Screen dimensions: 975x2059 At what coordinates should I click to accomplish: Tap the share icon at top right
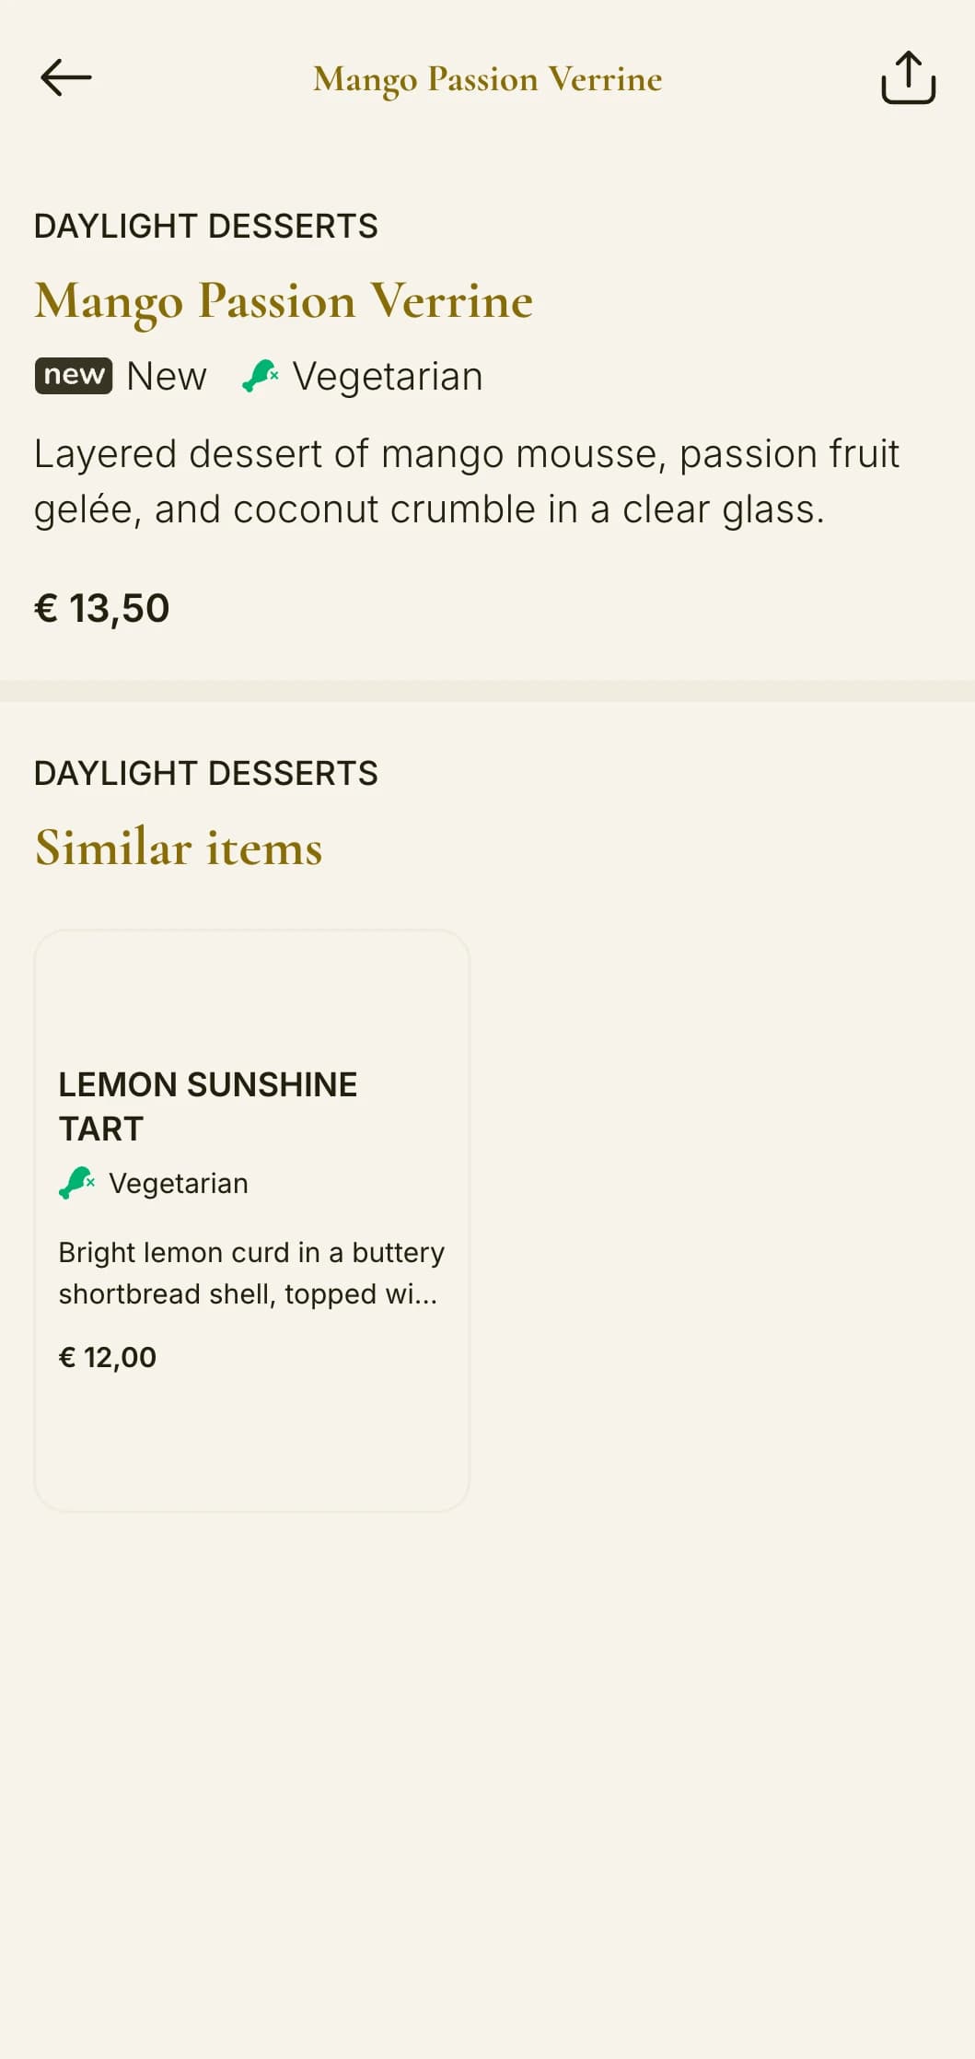[x=908, y=77]
